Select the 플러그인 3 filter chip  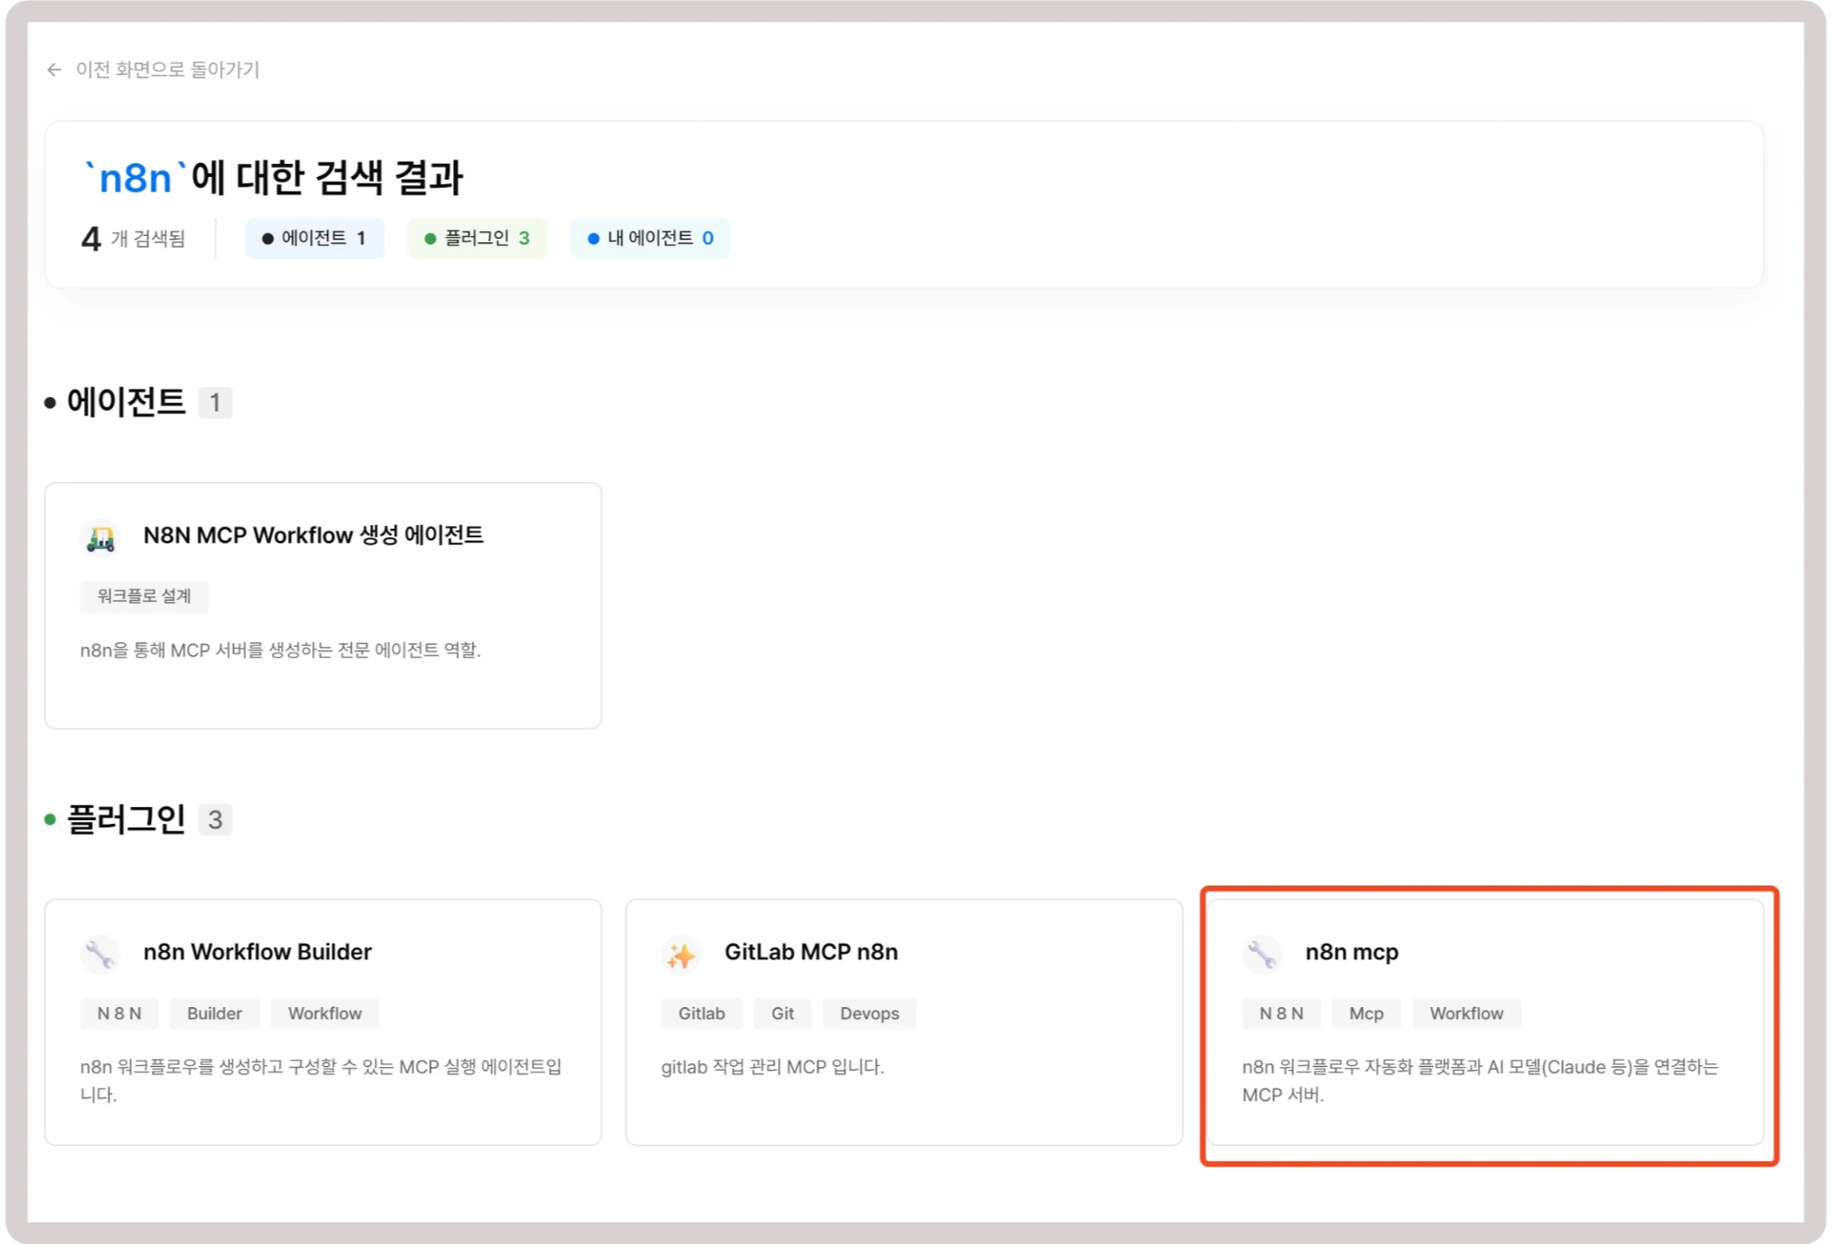tap(477, 239)
